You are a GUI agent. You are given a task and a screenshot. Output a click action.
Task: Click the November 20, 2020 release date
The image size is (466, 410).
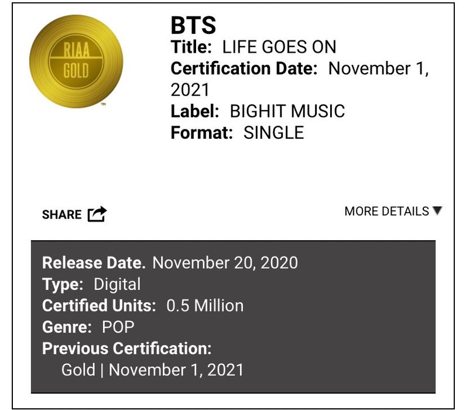click(225, 262)
